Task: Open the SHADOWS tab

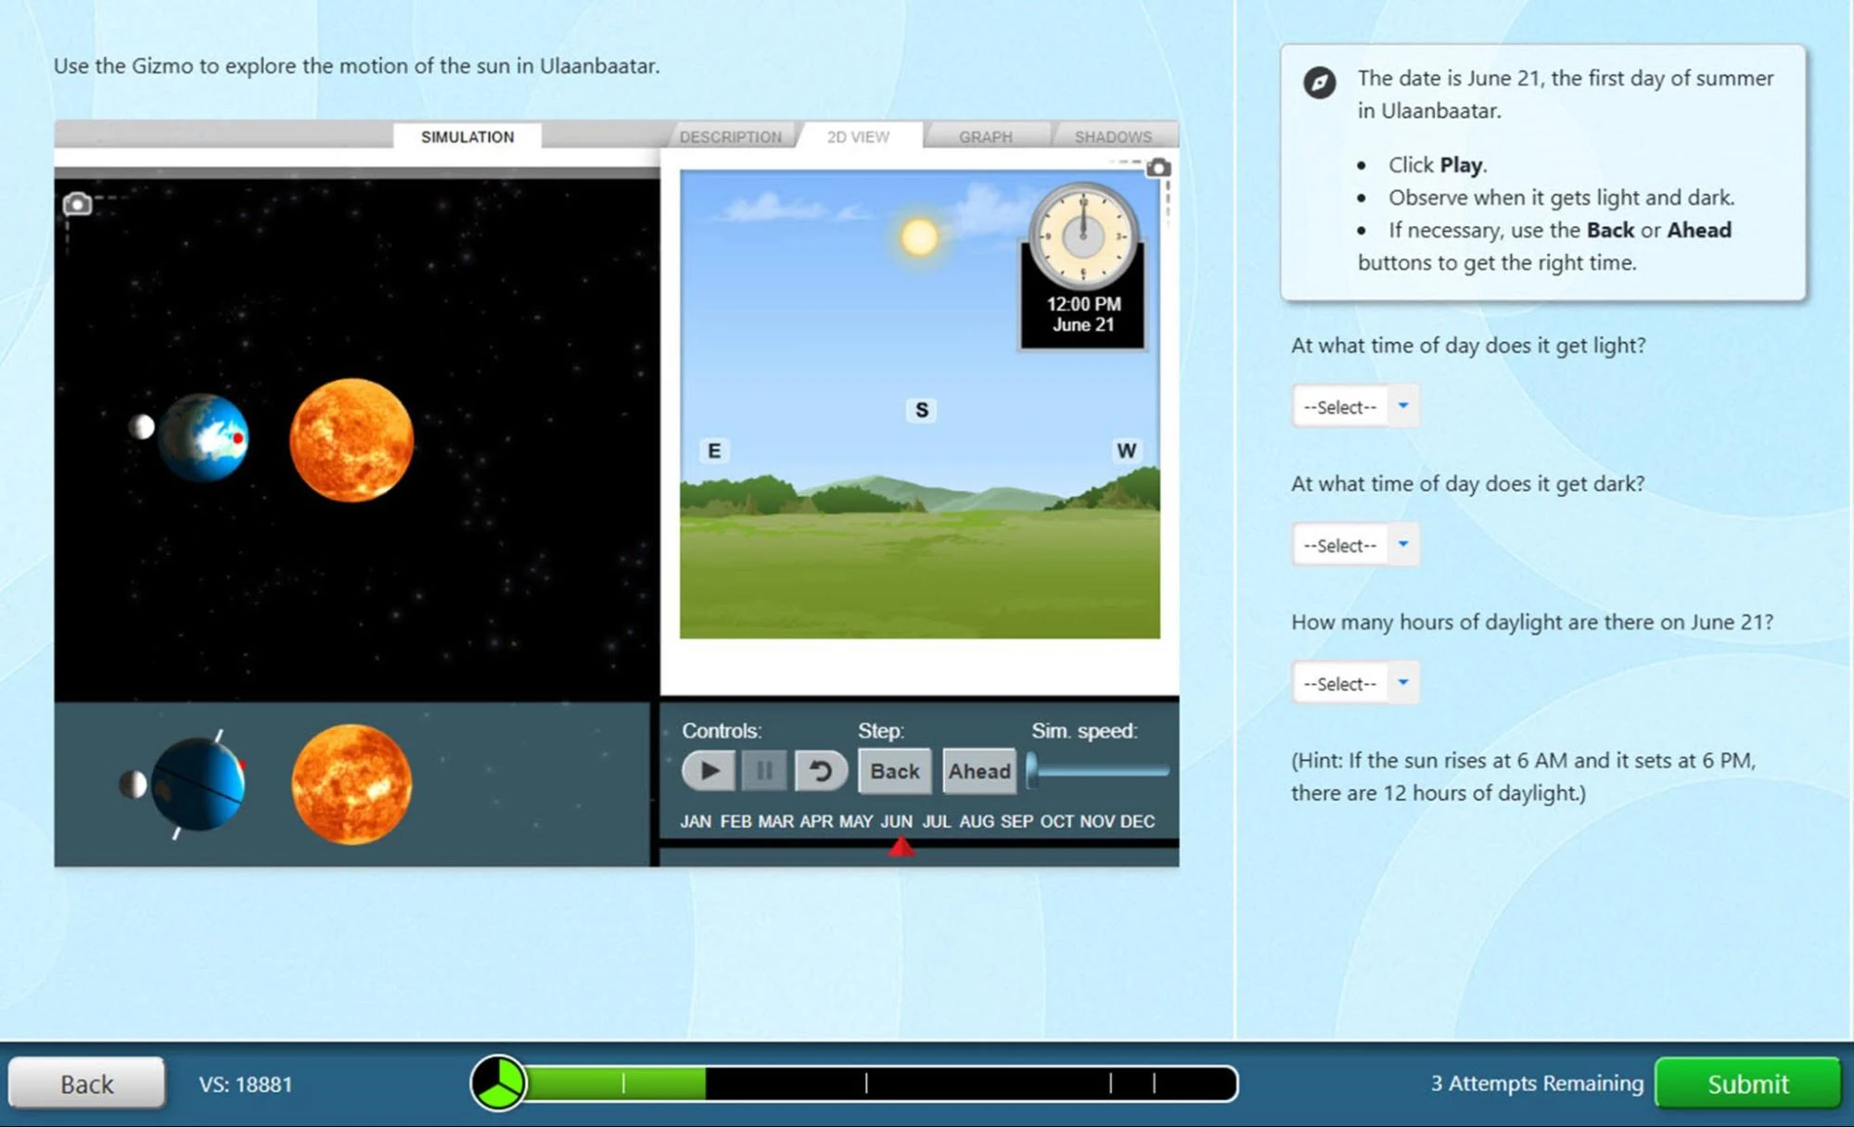Action: 1113,136
